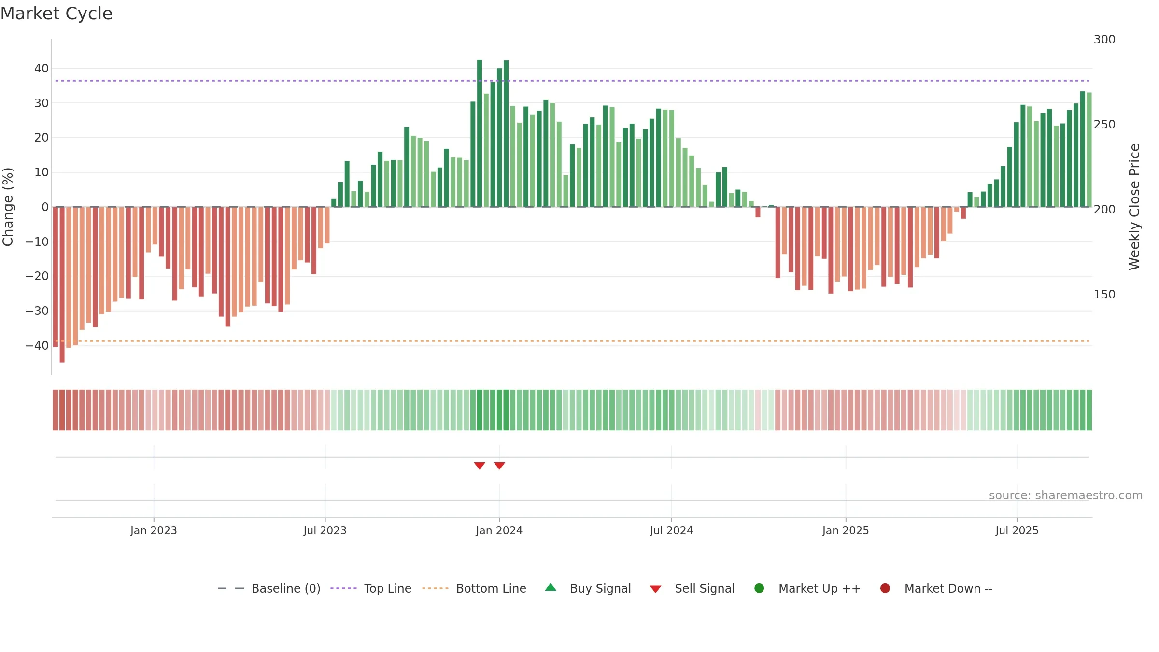The width and height of the screenshot is (1159, 652).
Task: Toggle the Top Line legend label
Action: click(388, 588)
